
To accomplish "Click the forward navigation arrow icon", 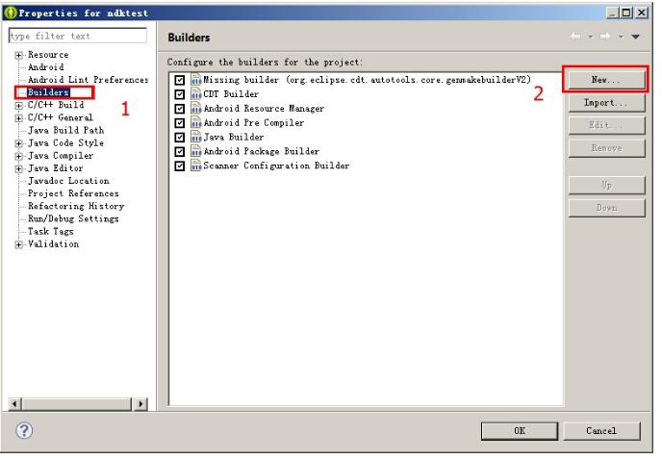I will coord(605,37).
